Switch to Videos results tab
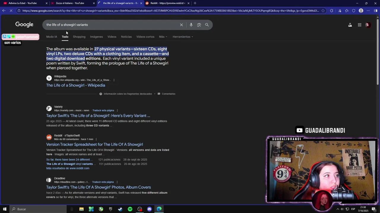 112,37
